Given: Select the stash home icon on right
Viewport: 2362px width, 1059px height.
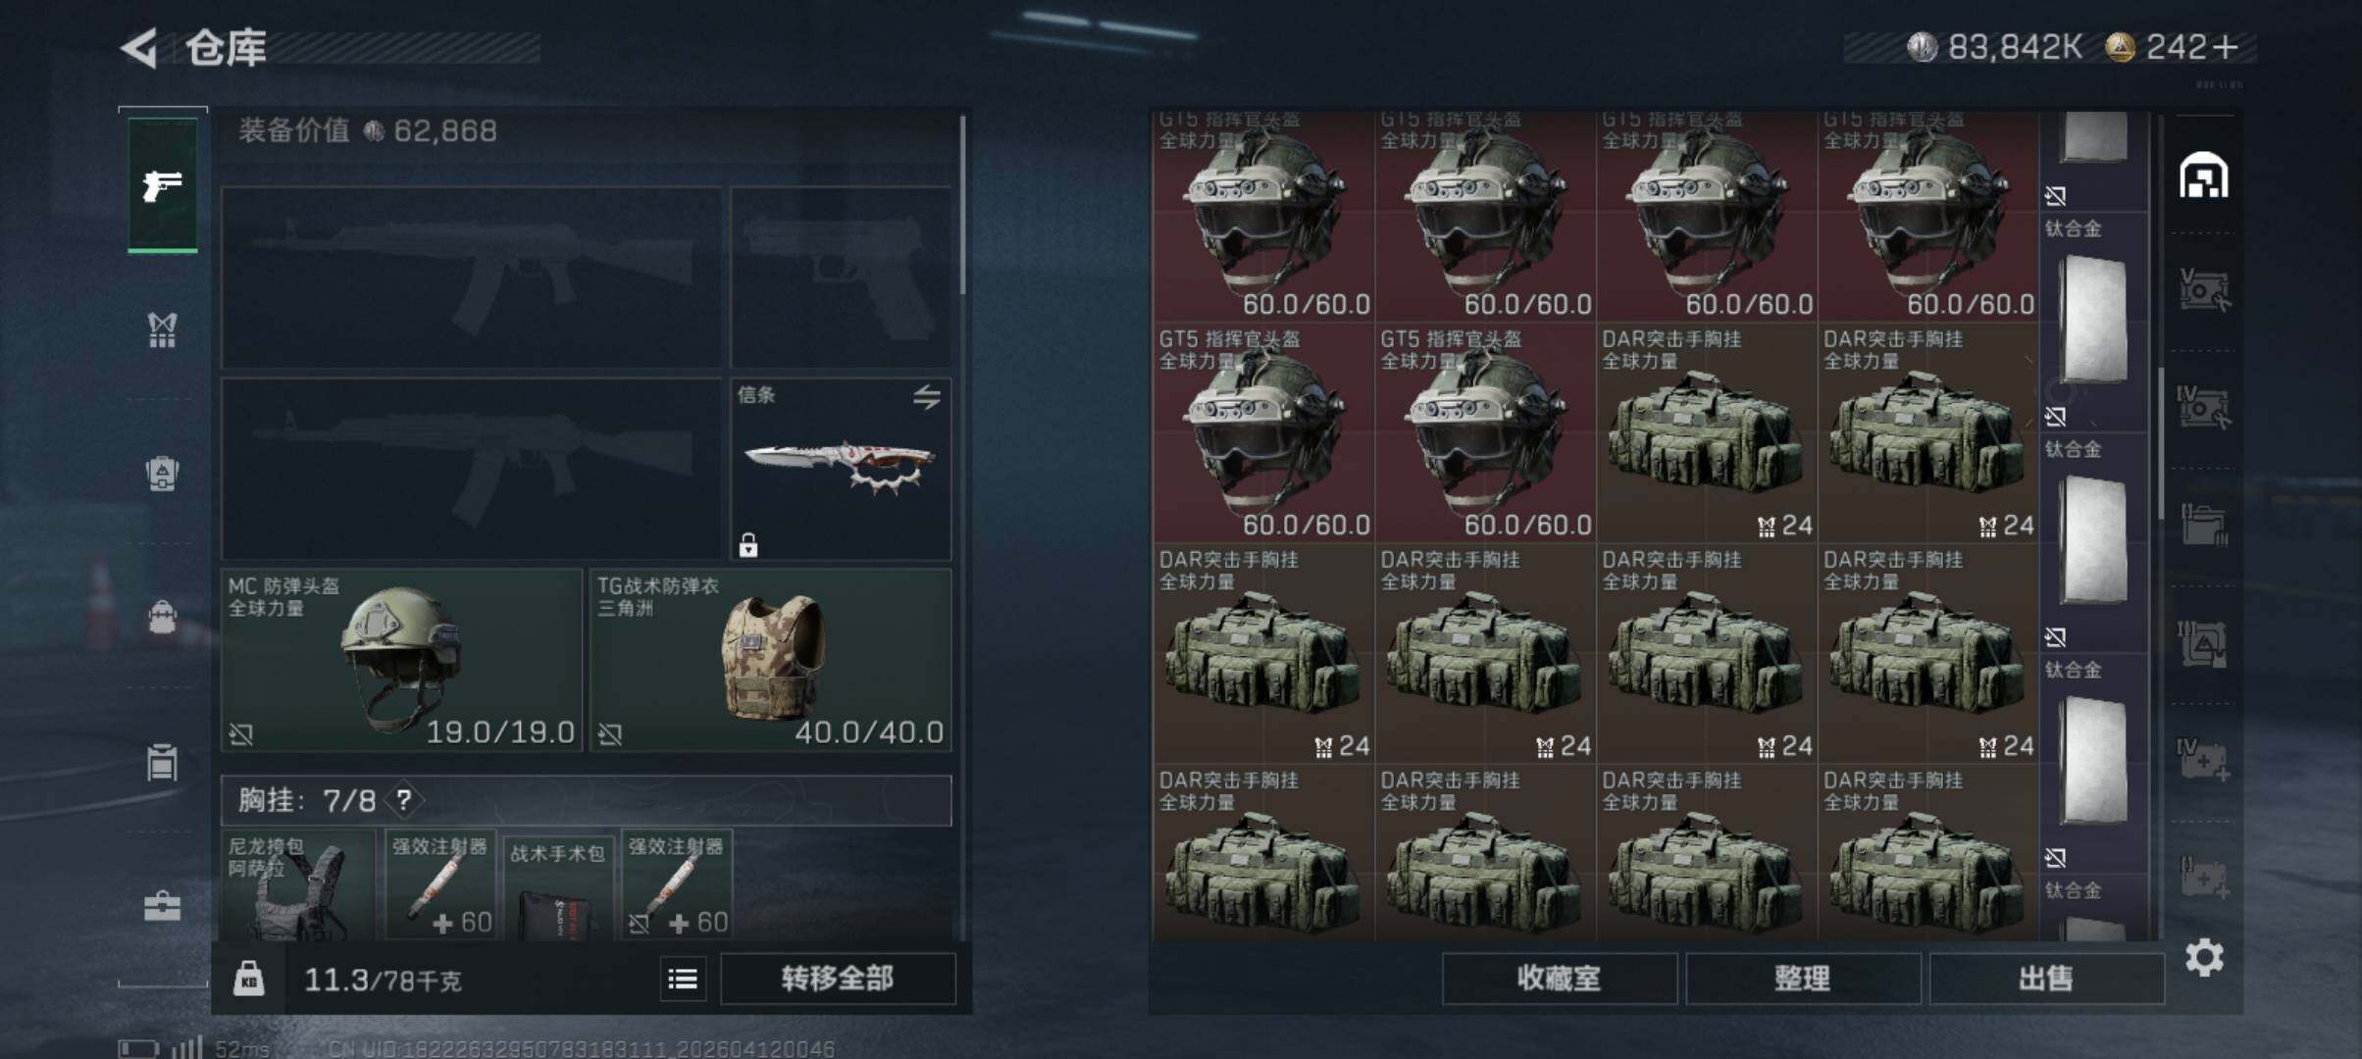Looking at the screenshot, I should point(2203,176).
